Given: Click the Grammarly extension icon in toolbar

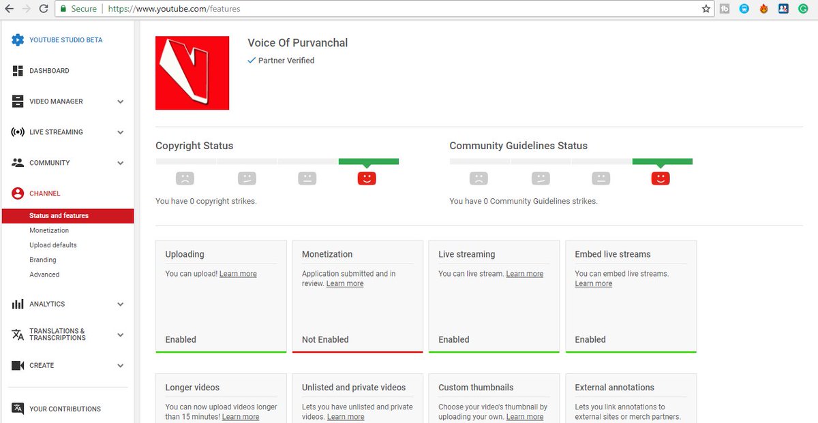Looking at the screenshot, I should coord(803,9).
